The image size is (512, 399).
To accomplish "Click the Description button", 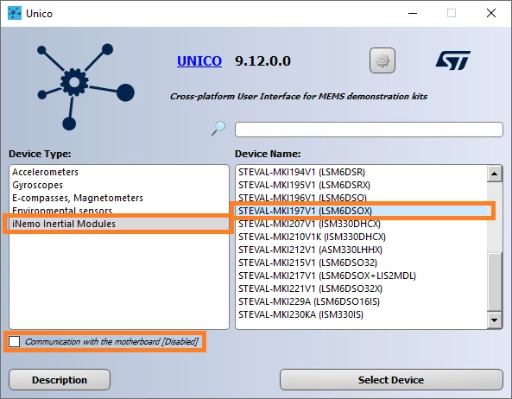I will [60, 380].
